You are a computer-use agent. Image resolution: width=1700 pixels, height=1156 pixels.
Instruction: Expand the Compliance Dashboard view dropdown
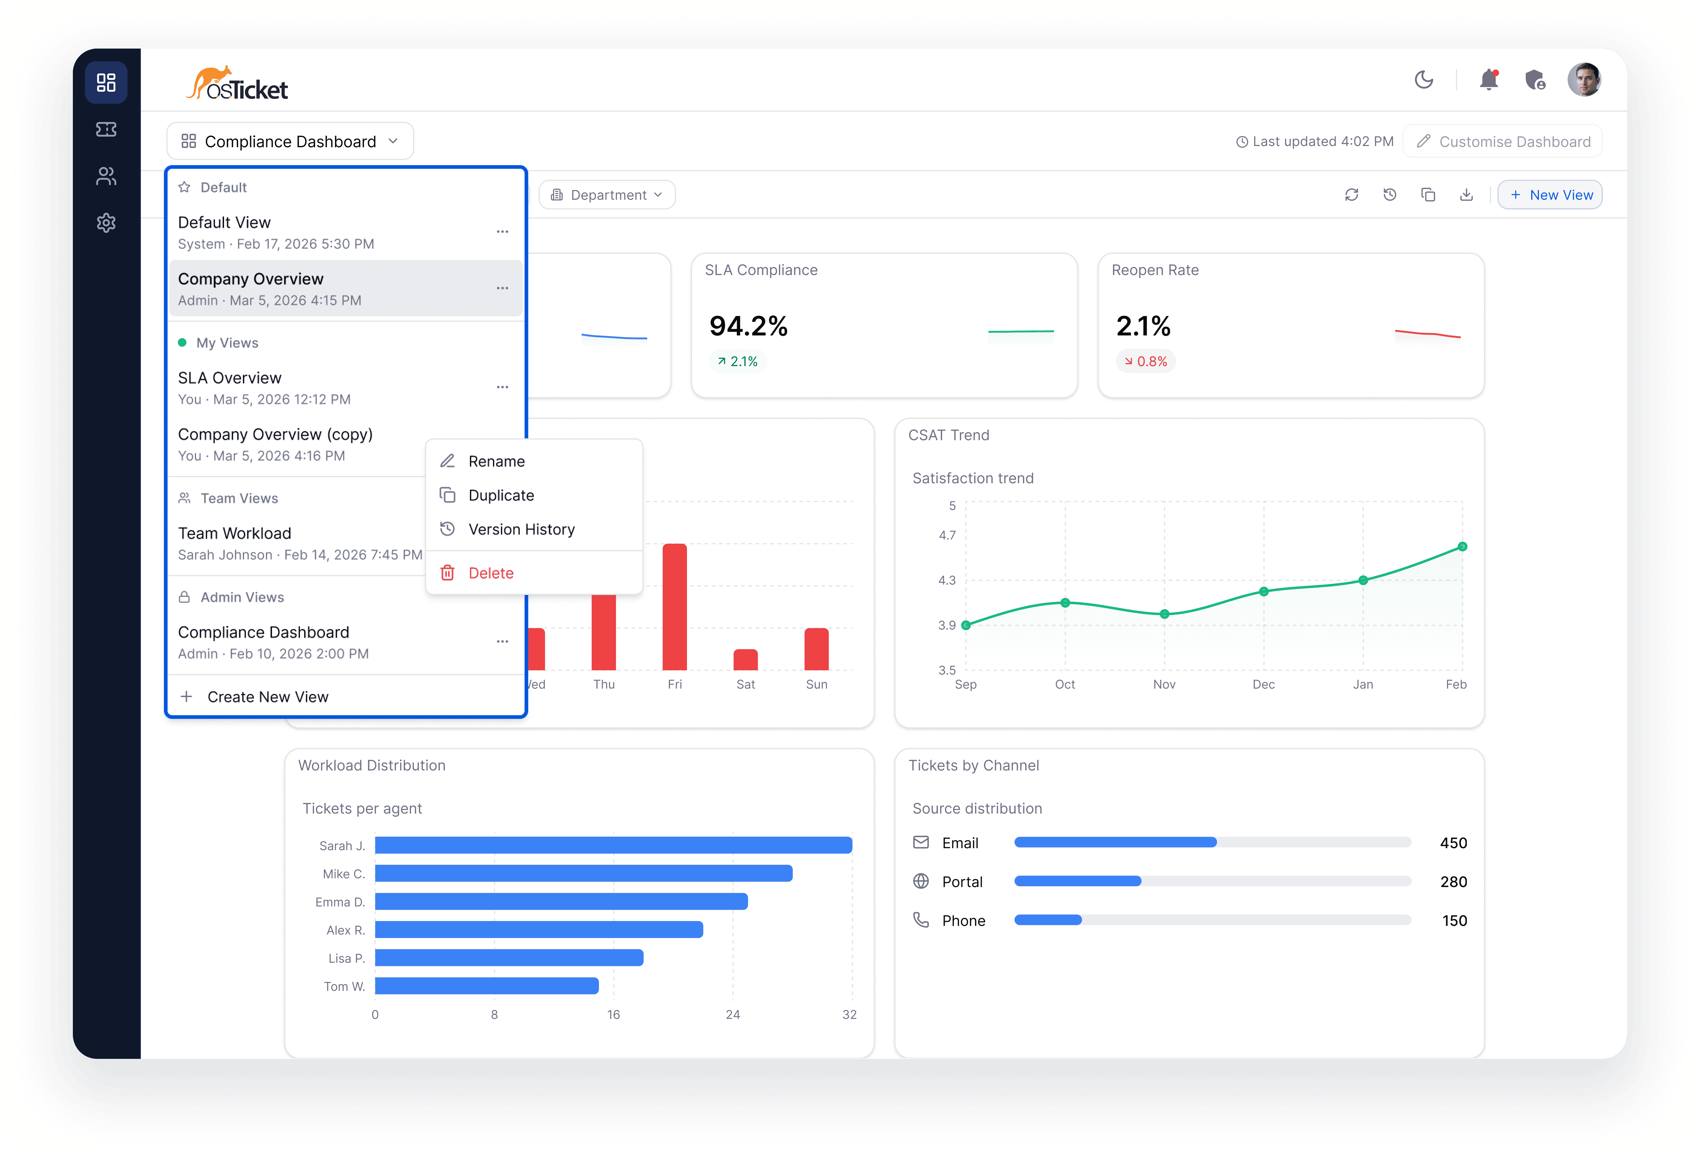click(x=290, y=141)
